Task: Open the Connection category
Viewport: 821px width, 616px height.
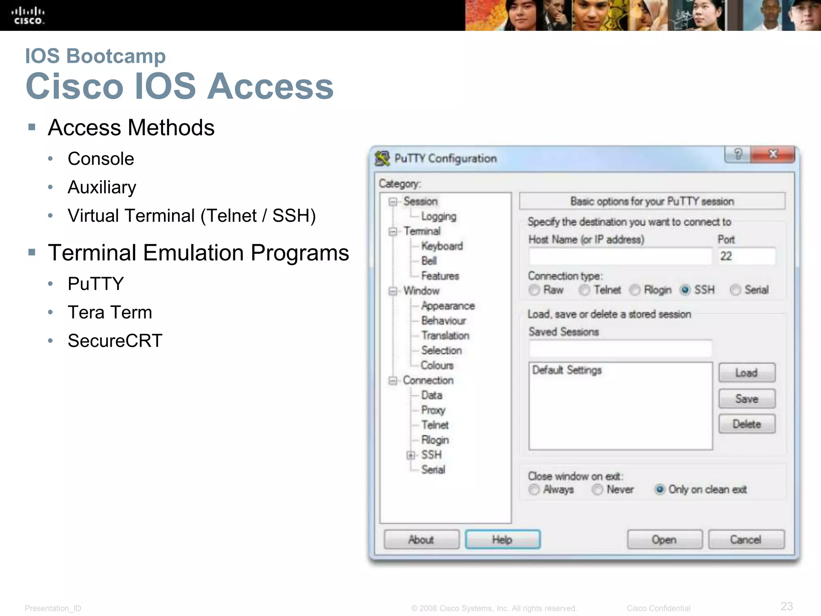Action: click(428, 380)
